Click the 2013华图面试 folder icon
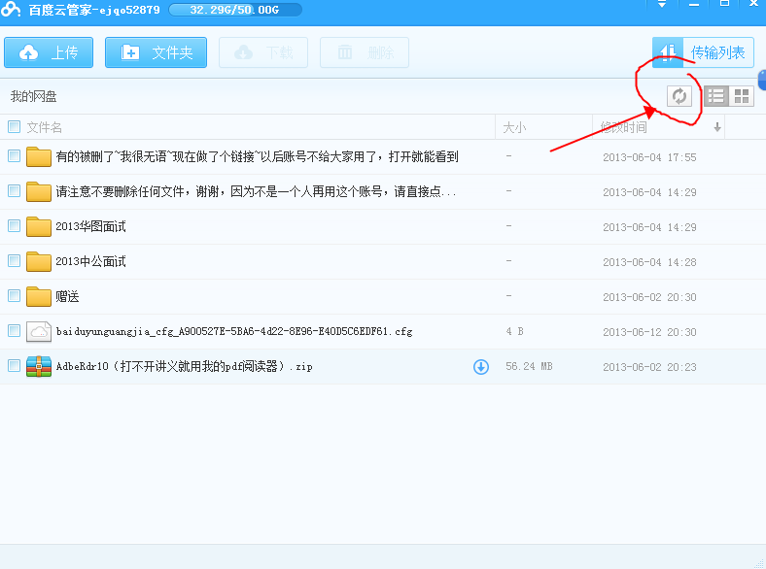 pos(39,226)
